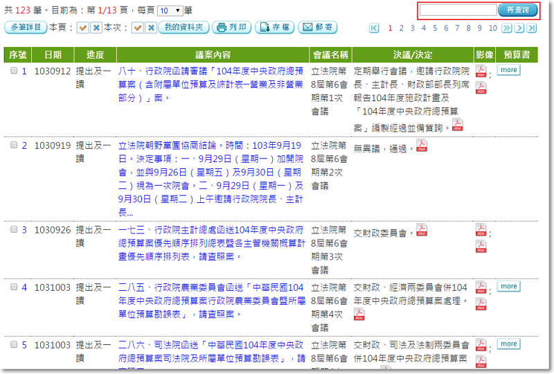Click the 本次 clear-all X icon
This screenshot has width=554, height=374.
click(150, 28)
